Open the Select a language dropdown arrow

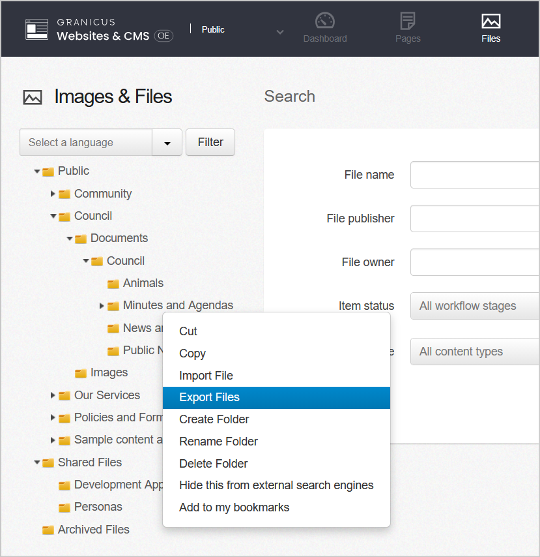point(167,142)
